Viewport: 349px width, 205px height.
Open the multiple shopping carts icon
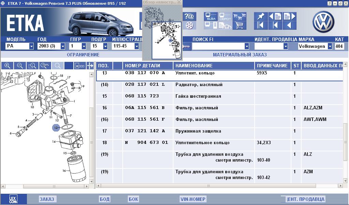click(239, 16)
